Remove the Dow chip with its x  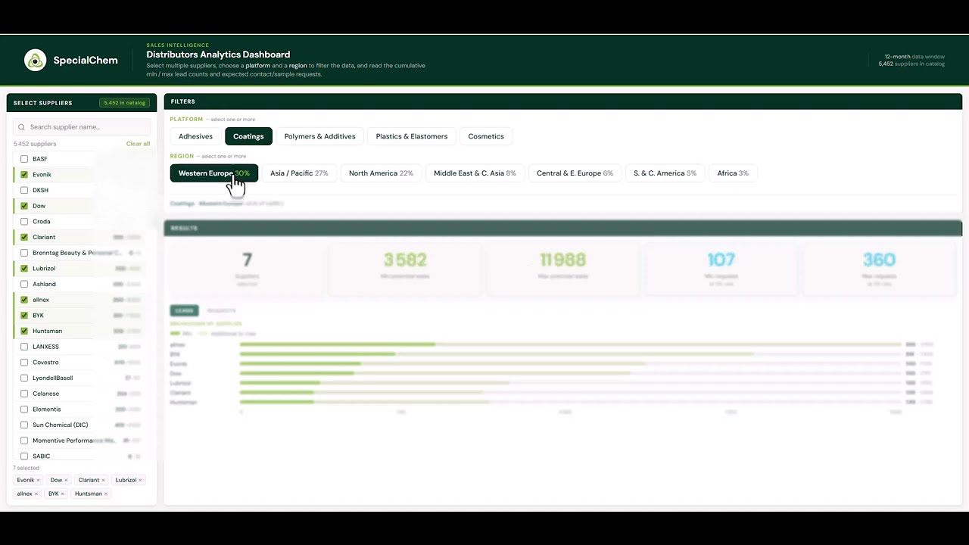(x=66, y=481)
